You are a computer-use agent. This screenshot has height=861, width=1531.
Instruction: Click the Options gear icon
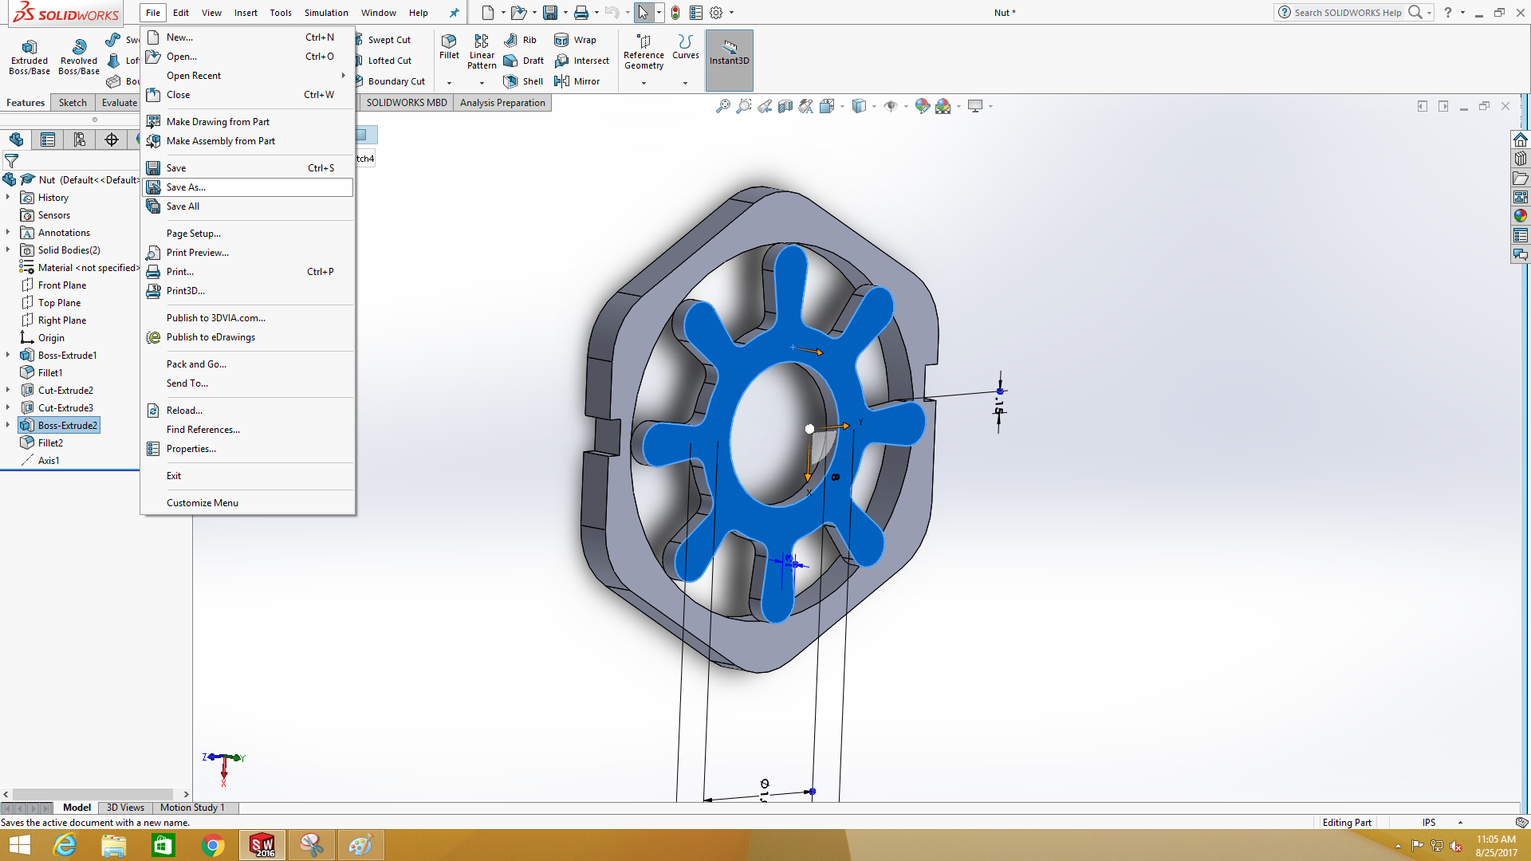click(716, 13)
